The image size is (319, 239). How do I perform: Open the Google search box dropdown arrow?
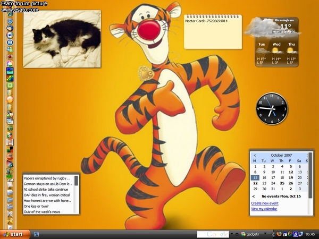231,234
